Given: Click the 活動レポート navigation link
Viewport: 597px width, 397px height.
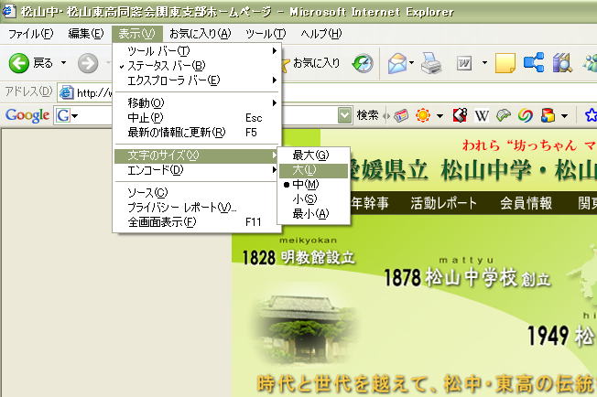Looking at the screenshot, I should point(443,203).
